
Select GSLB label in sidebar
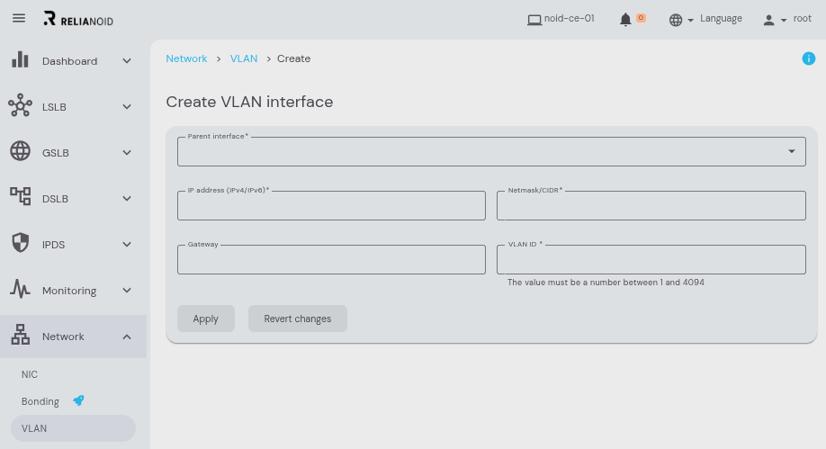tap(55, 153)
